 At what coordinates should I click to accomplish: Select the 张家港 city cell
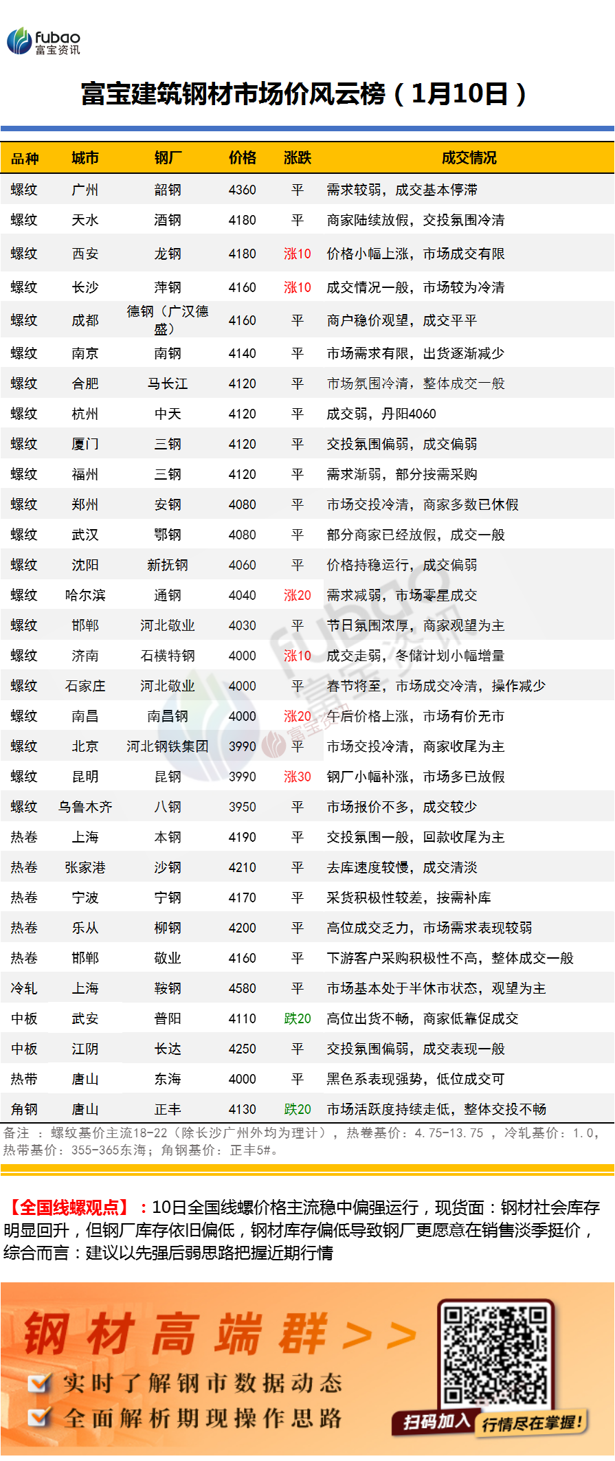pyautogui.click(x=85, y=867)
